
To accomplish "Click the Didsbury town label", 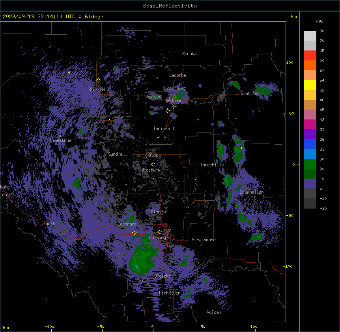I will pos(151,170).
